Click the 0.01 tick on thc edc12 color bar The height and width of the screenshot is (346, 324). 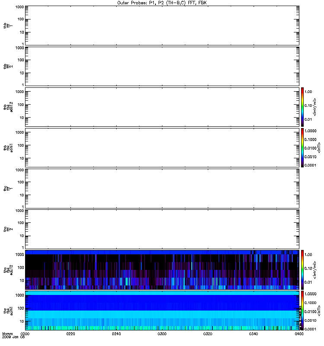(x=308, y=282)
